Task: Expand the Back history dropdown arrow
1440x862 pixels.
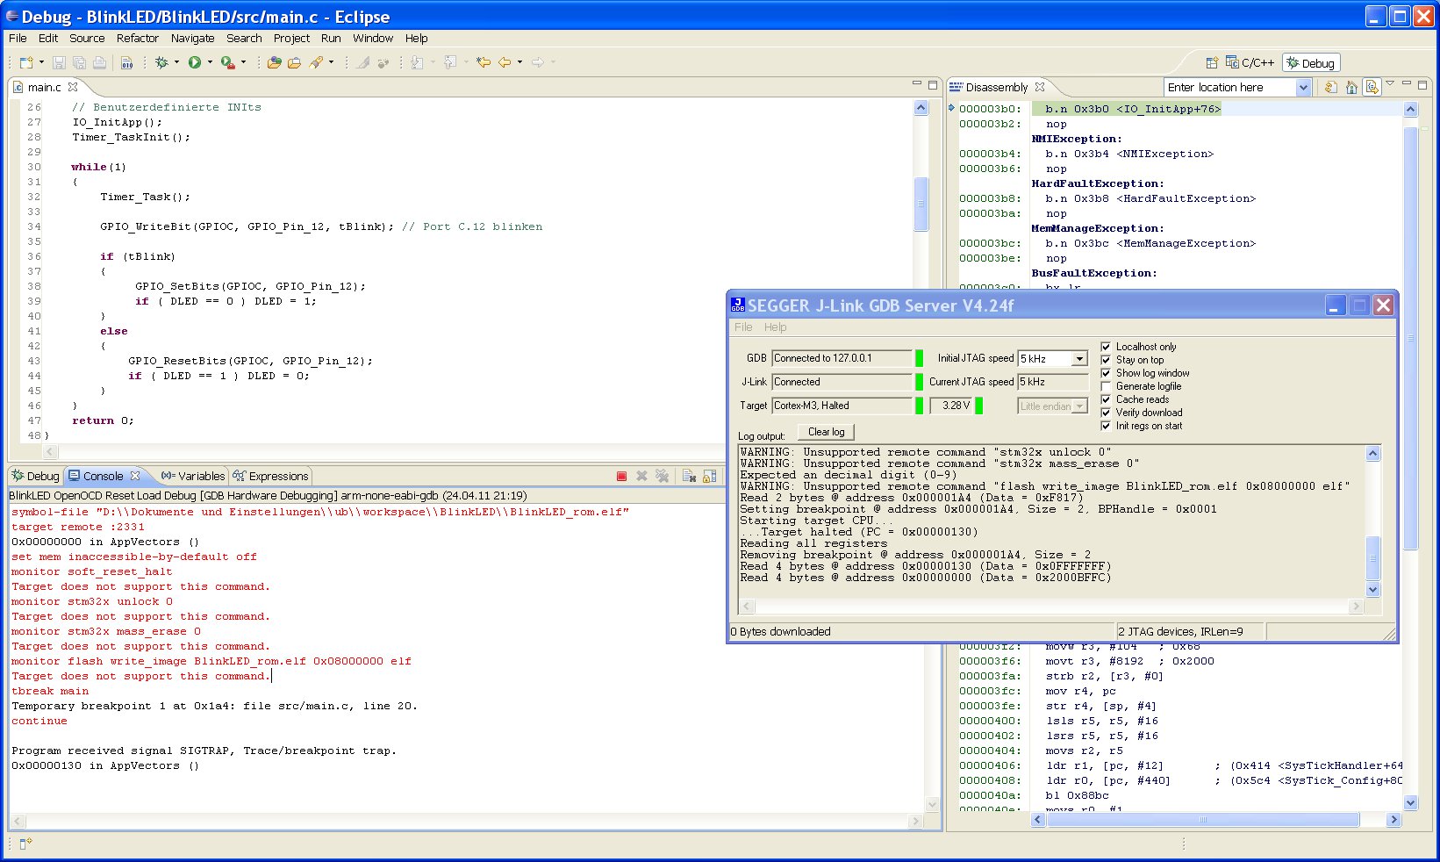Action: point(519,62)
